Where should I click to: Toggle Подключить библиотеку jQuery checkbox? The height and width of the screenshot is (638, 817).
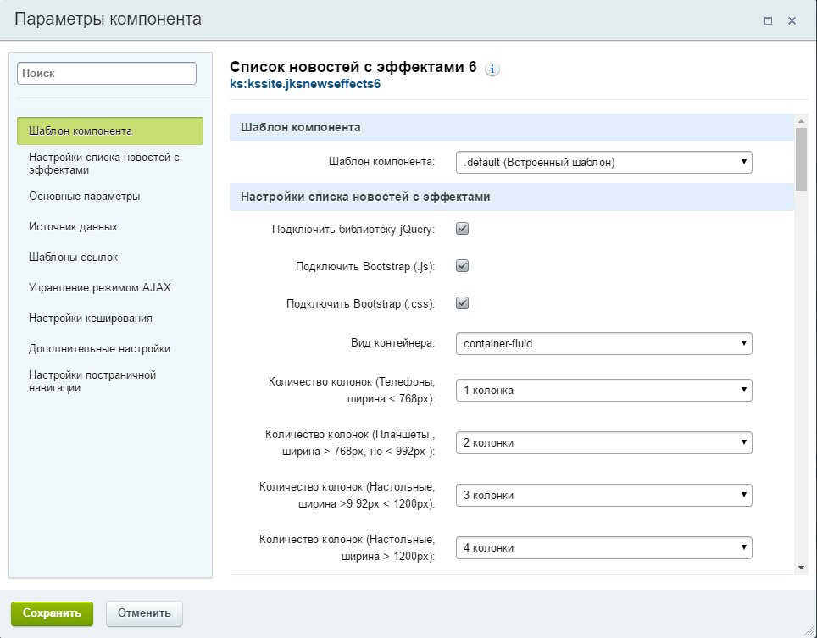pos(462,228)
